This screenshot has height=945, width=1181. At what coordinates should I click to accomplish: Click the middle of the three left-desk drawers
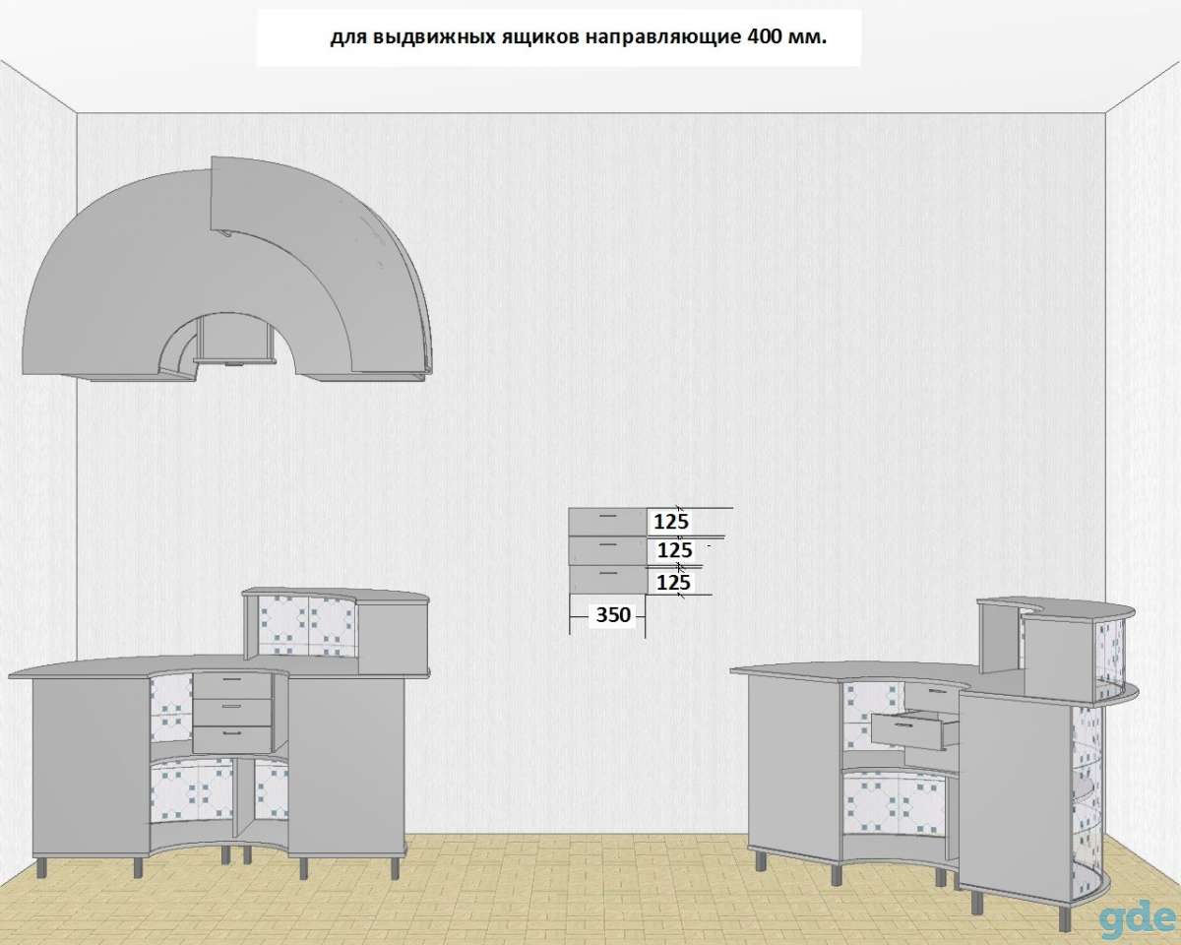232,711
